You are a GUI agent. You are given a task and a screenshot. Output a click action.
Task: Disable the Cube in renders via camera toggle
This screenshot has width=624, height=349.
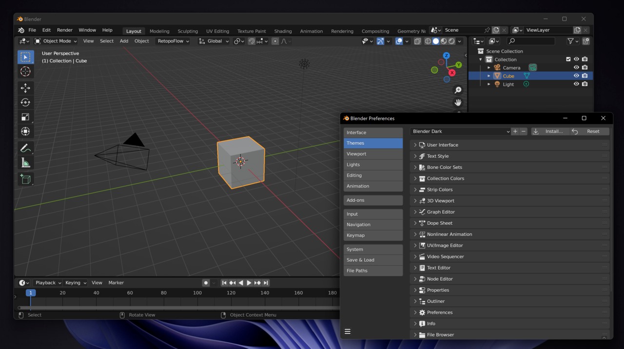(585, 76)
